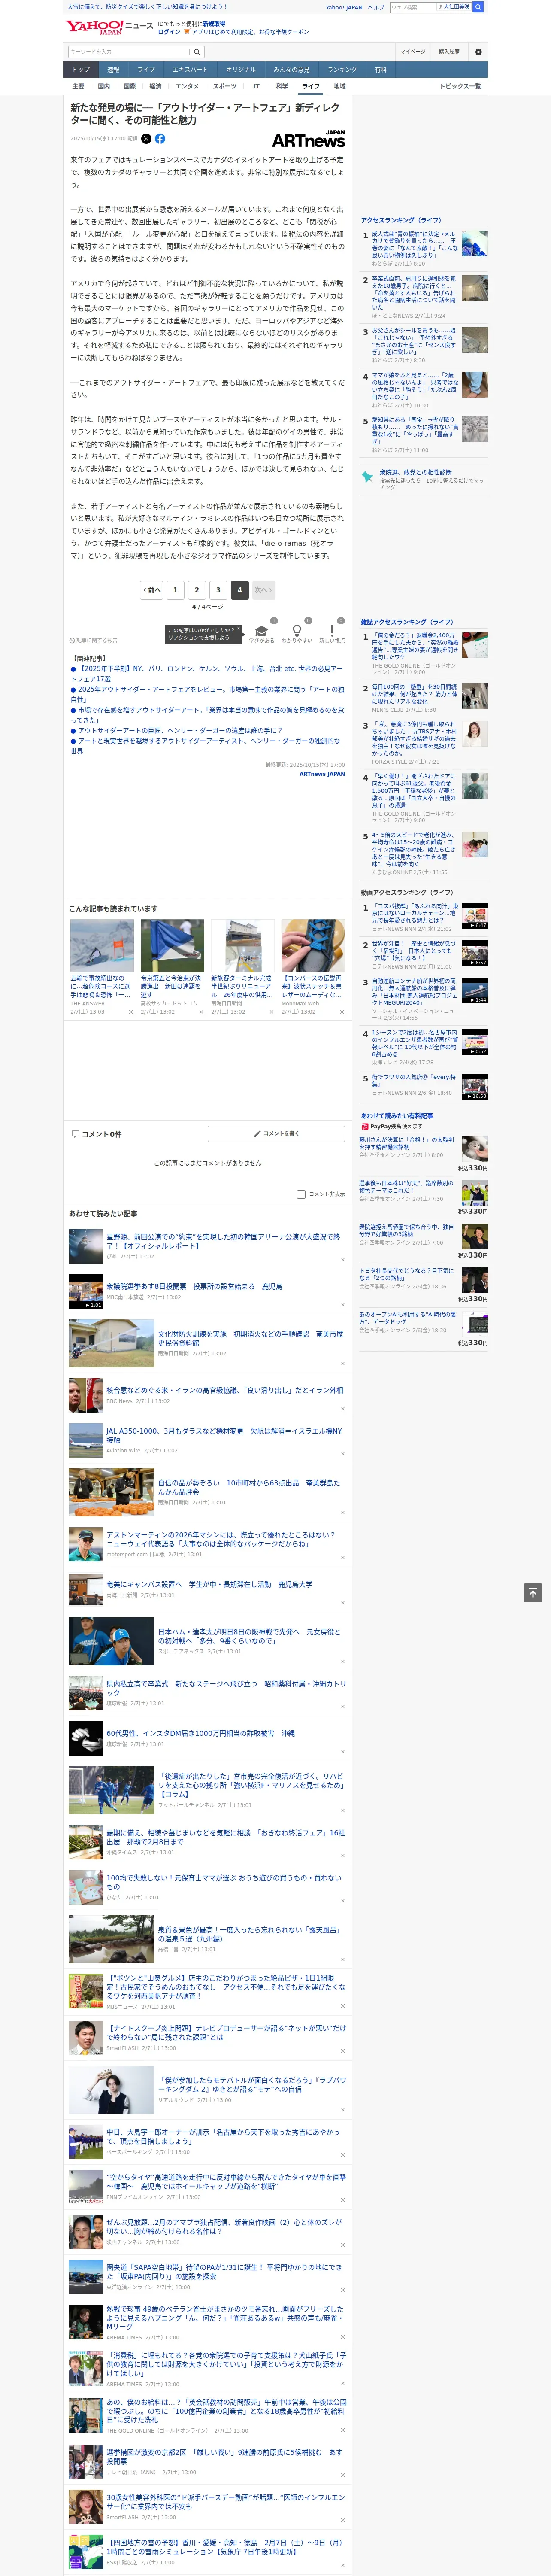
Task: Open related article 2025年下半期 NY、パリ、ロンドン
Action: [207, 674]
